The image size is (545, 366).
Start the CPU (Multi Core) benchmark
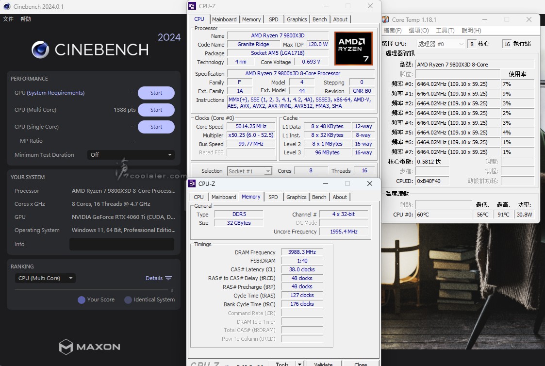156,110
